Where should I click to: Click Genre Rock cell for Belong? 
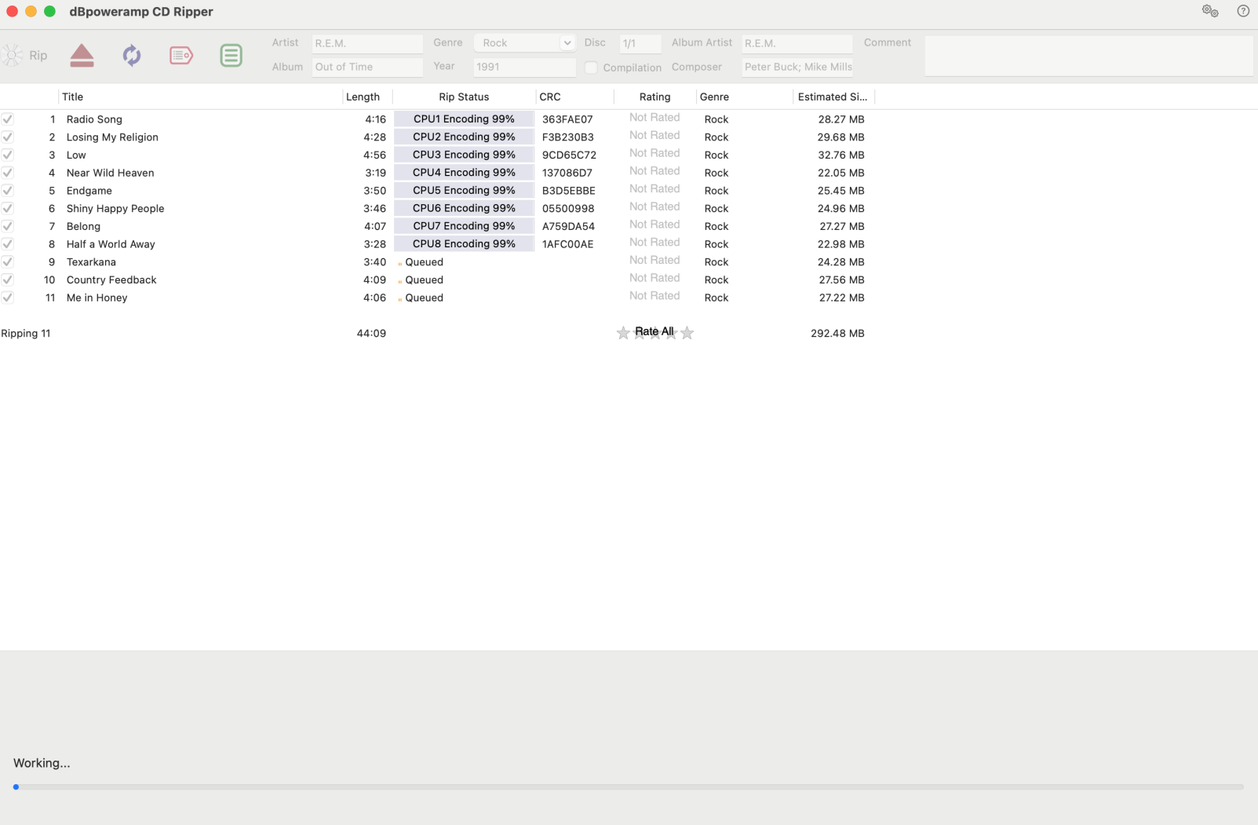[717, 226]
